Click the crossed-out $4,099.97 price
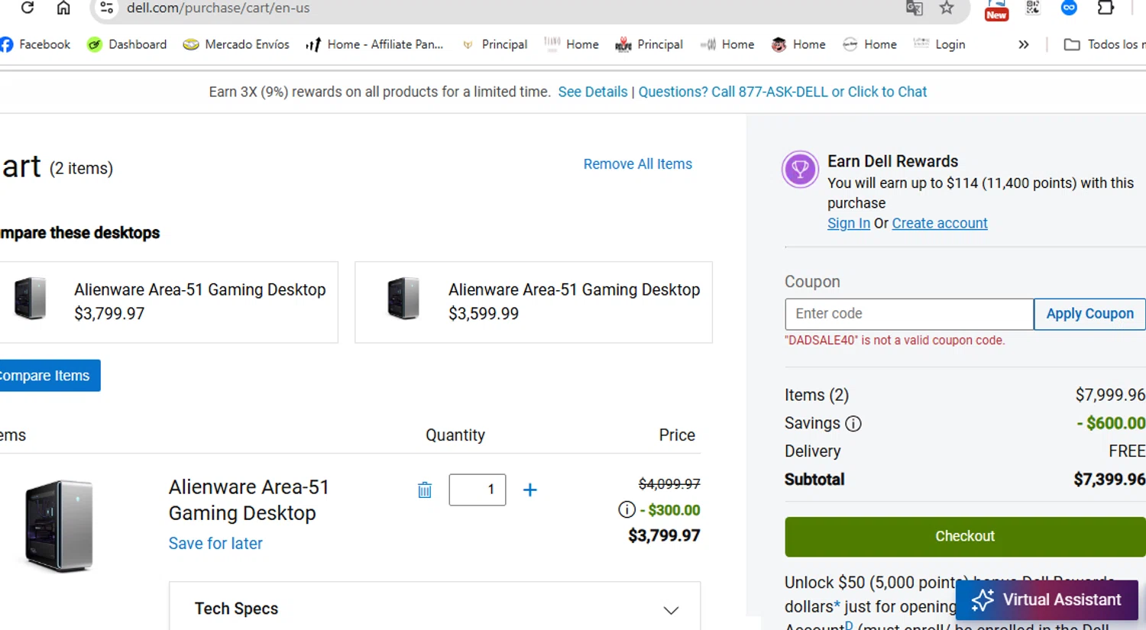 point(669,484)
